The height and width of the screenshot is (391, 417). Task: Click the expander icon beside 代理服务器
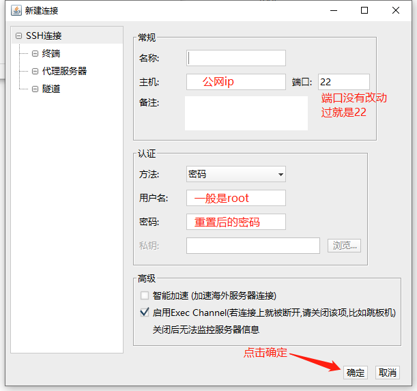(35, 71)
